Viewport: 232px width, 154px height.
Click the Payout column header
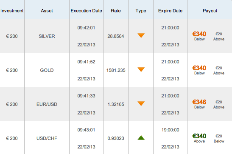click(x=210, y=11)
